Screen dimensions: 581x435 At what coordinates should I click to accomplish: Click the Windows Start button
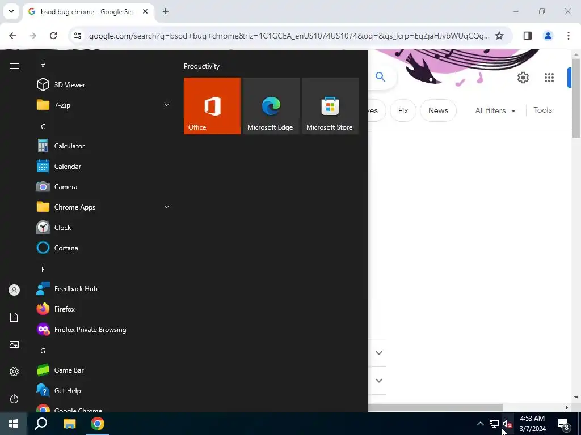point(14,424)
